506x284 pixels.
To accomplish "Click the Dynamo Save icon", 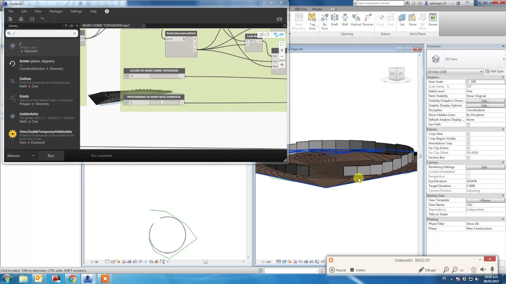I will [32, 19].
